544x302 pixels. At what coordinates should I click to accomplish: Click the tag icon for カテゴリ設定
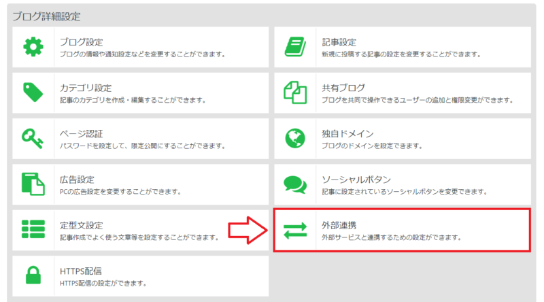[33, 93]
